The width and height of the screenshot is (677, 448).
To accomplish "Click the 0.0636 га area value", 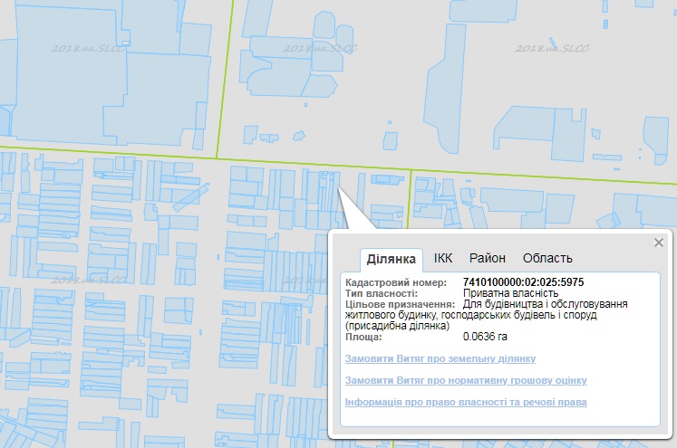I will pos(484,337).
